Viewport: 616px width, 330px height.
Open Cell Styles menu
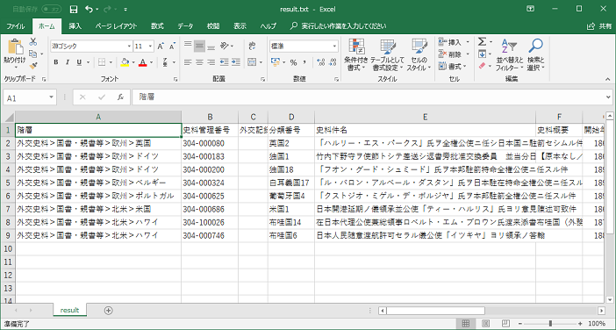click(419, 54)
